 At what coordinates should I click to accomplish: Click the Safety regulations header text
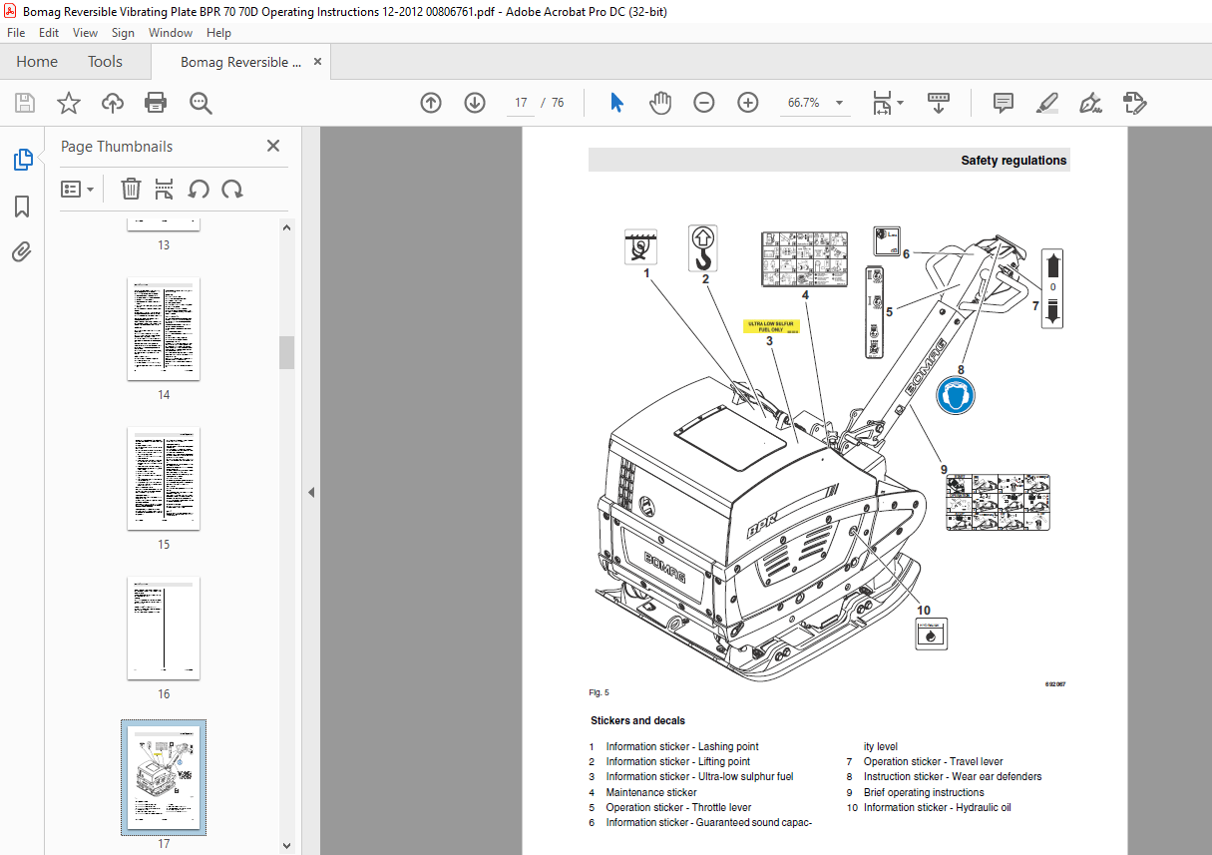tap(1013, 161)
